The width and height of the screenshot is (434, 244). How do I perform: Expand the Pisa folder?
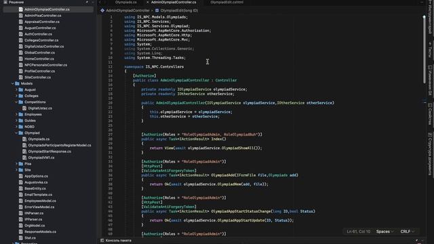(x=16, y=164)
